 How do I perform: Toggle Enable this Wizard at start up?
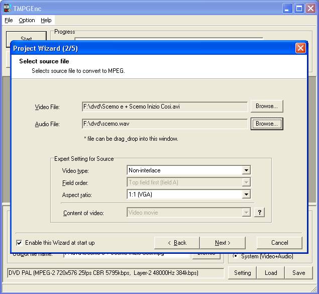[x=19, y=243]
